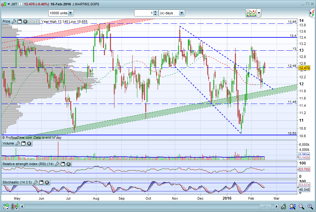Viewport: 316px width, 212px height.
Task: Open Volume panel wrench settings
Action: 17,143
